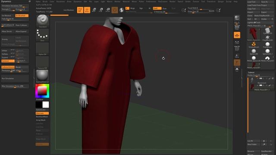This screenshot has height=155, width=276.
Task: Select the Rotate transform icon in top shelf
Action: pyautogui.click(x=108, y=10)
